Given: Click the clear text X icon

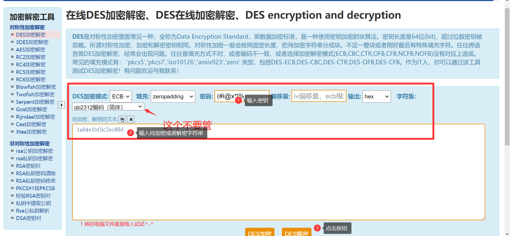Looking at the screenshot, I should (131, 119).
